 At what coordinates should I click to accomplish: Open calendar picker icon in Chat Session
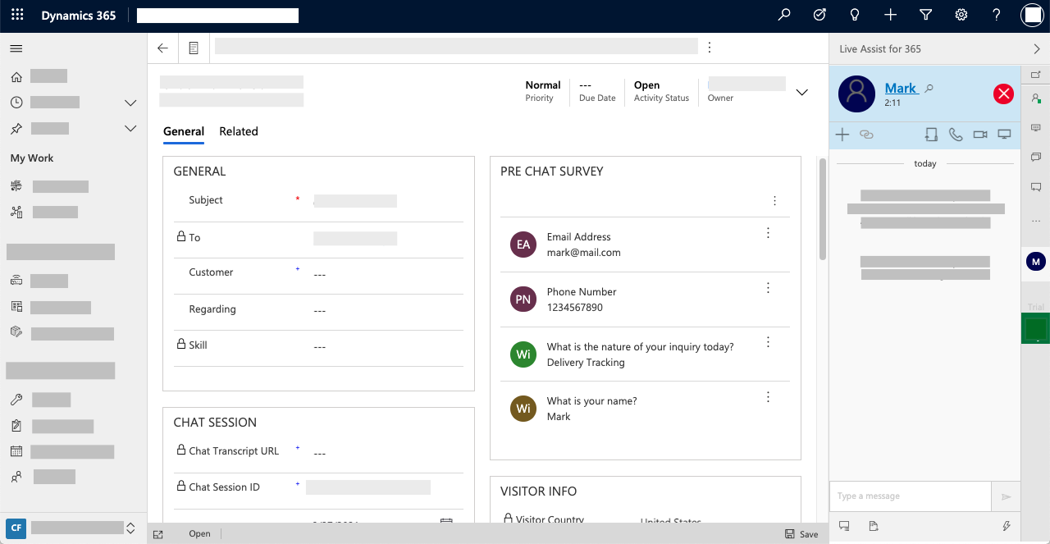point(446,522)
